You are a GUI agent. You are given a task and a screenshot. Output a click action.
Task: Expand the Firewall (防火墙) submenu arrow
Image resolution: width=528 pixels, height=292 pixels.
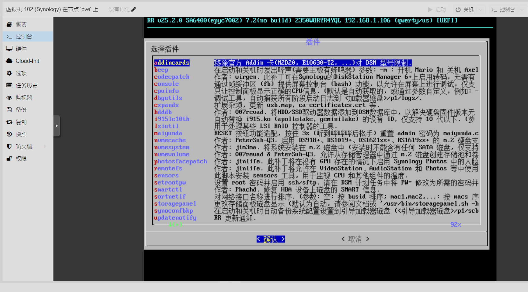tap(45, 146)
